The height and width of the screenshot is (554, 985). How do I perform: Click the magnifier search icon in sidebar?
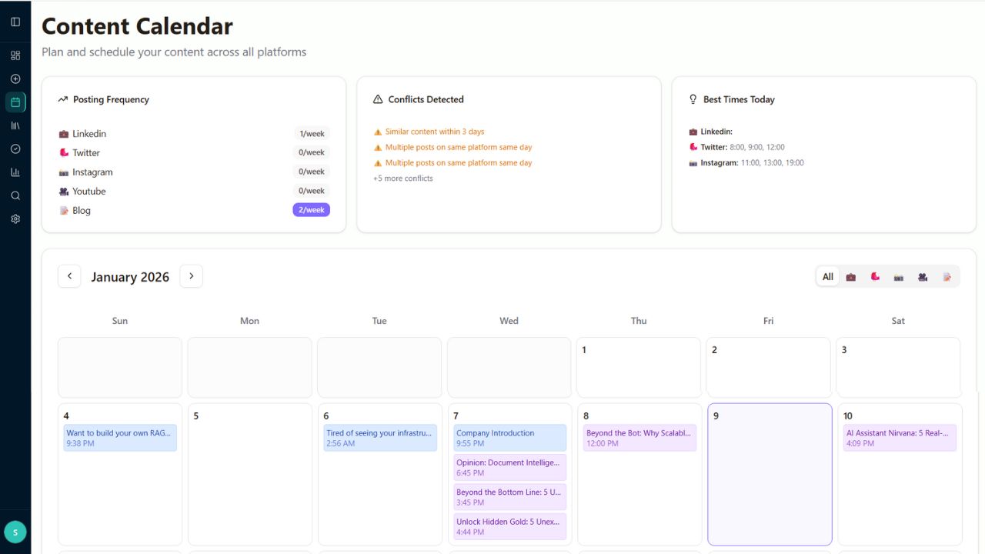point(15,195)
